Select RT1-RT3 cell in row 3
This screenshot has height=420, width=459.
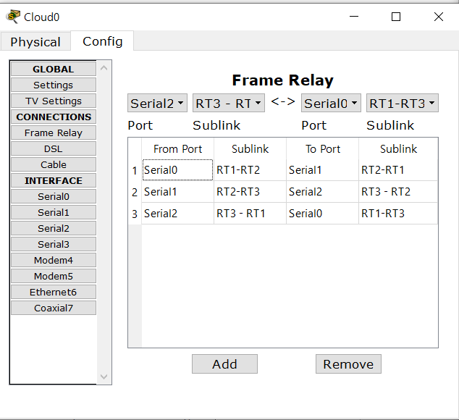click(x=398, y=213)
